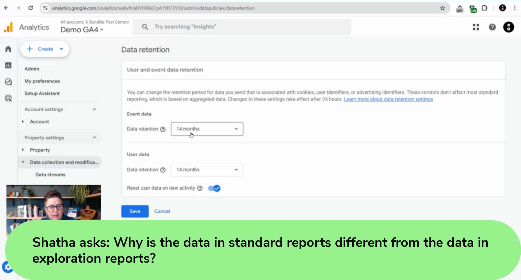Open Event data retention dropdown
Viewport: 521px width, 280px height.
pos(207,129)
